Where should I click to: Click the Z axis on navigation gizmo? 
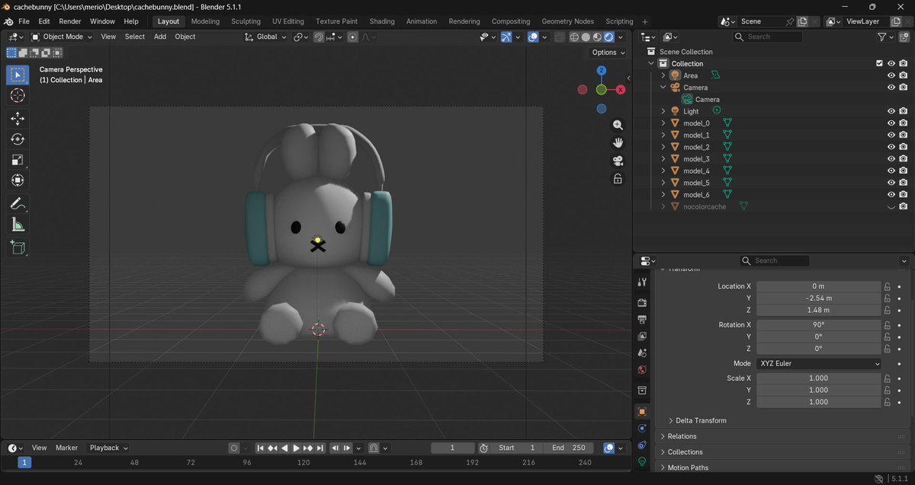point(602,70)
